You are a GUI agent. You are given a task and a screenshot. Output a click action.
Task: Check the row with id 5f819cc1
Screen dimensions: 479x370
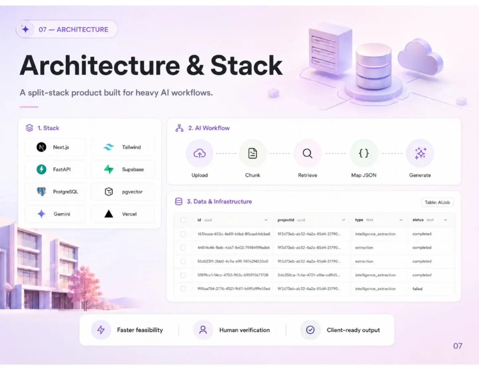[183, 275]
